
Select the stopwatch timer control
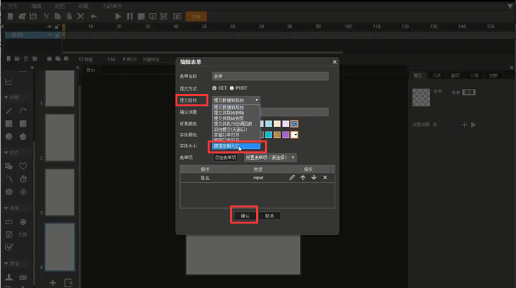coord(23,179)
